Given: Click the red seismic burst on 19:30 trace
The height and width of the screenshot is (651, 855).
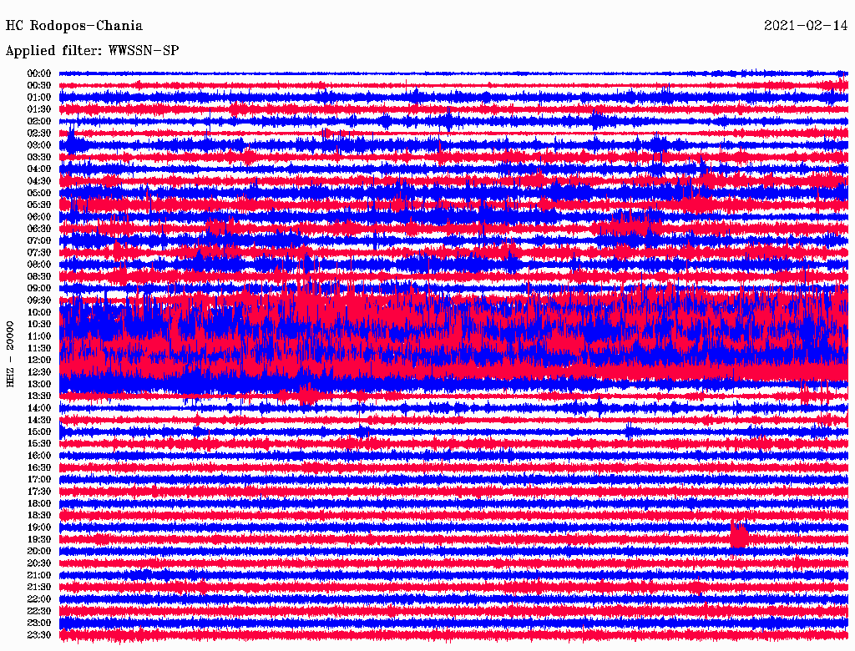Looking at the screenshot, I should (739, 536).
